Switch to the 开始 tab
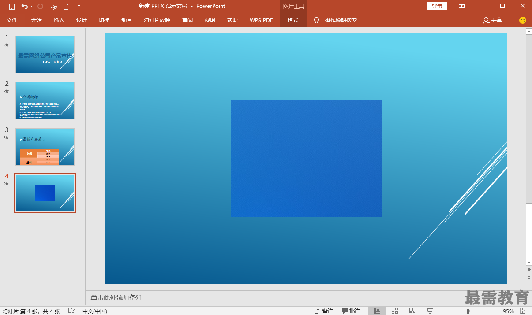The image size is (532, 315). click(37, 20)
